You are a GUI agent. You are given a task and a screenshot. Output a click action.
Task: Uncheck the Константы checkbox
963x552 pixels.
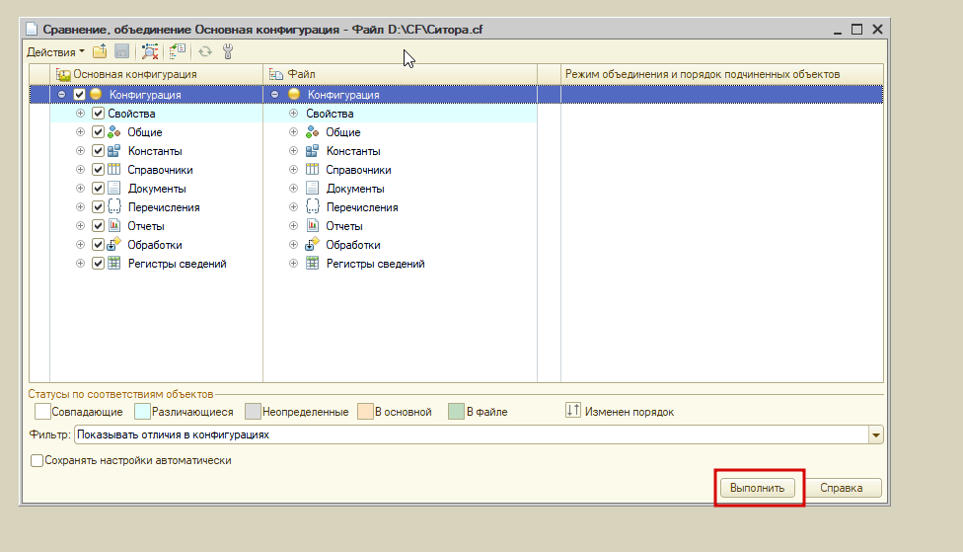(x=98, y=151)
